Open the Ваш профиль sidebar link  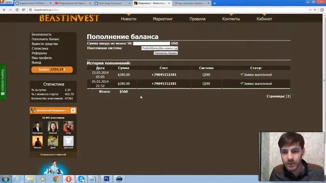click(42, 57)
